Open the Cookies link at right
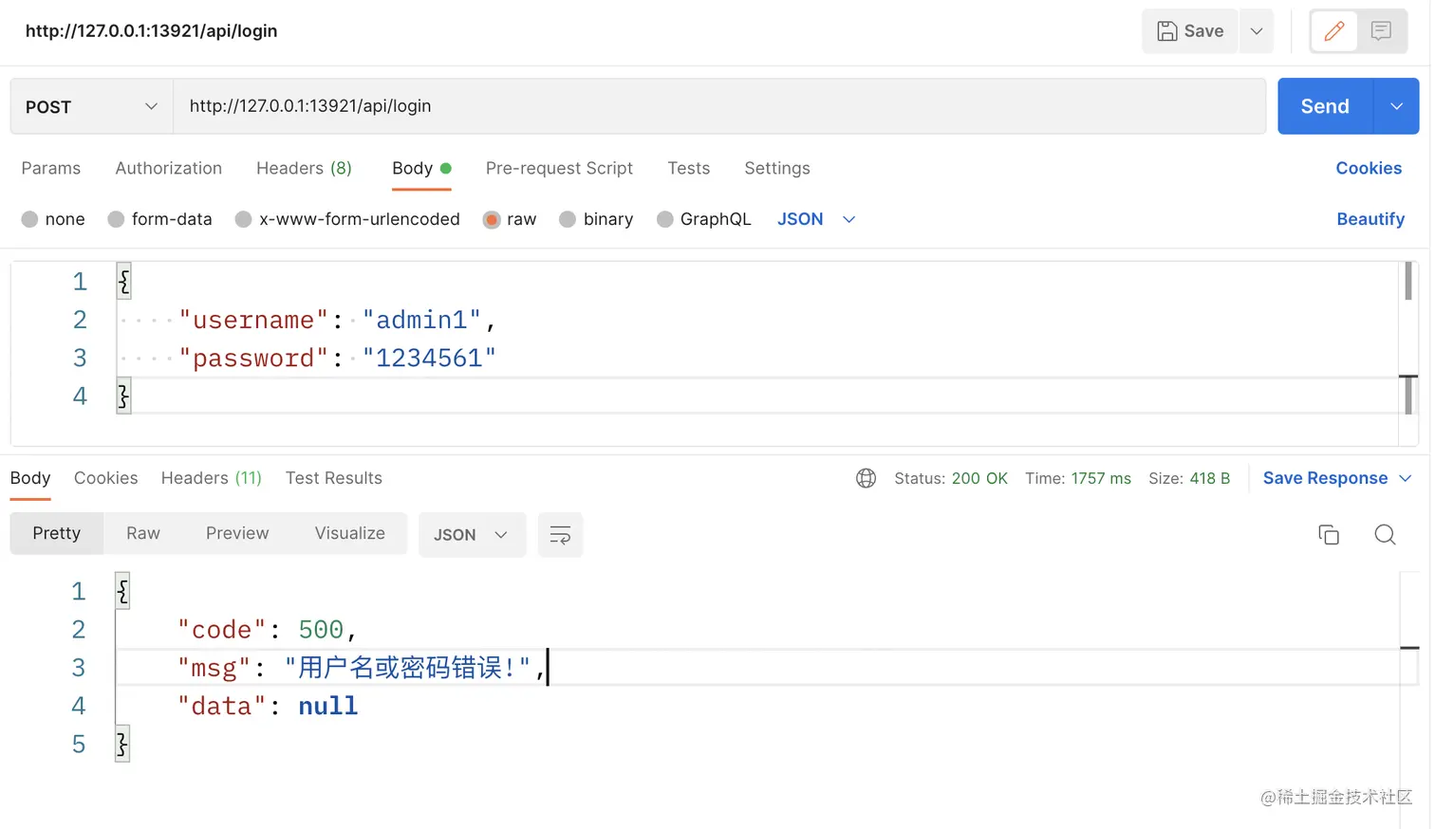The width and height of the screenshot is (1435, 829). (1369, 168)
